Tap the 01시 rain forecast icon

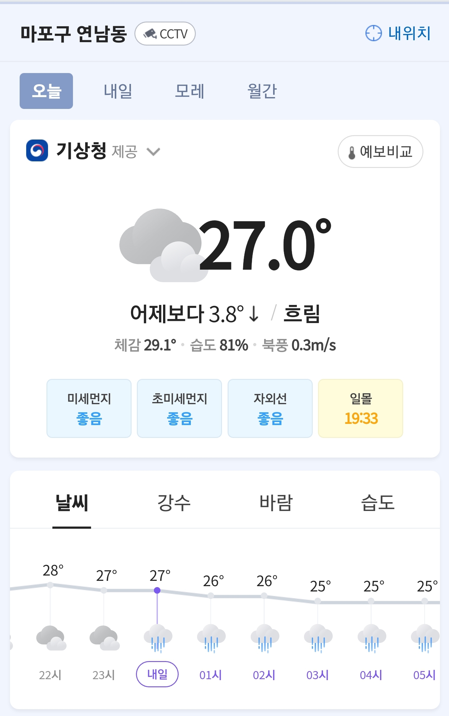(211, 638)
